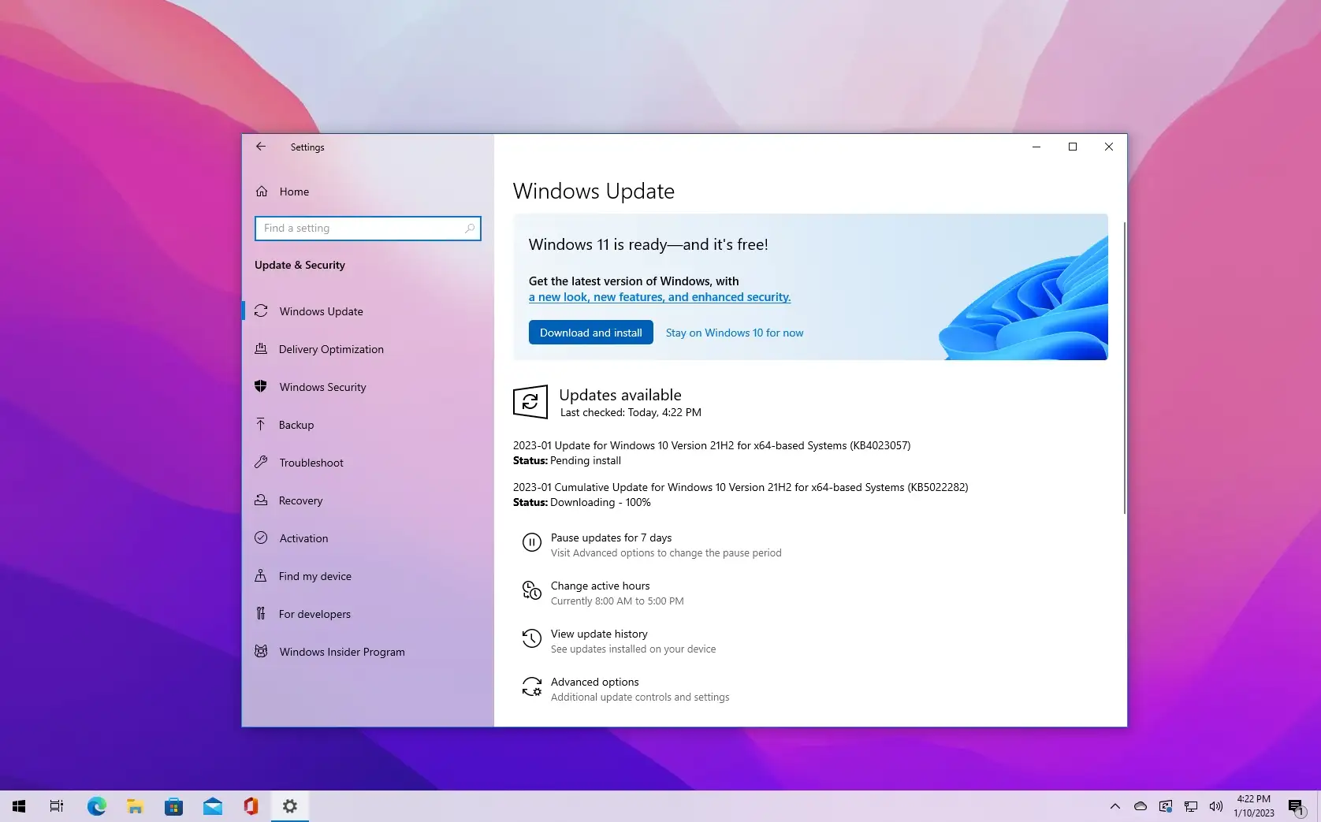Show hidden system tray icons
The height and width of the screenshot is (822, 1321).
[1115, 806]
